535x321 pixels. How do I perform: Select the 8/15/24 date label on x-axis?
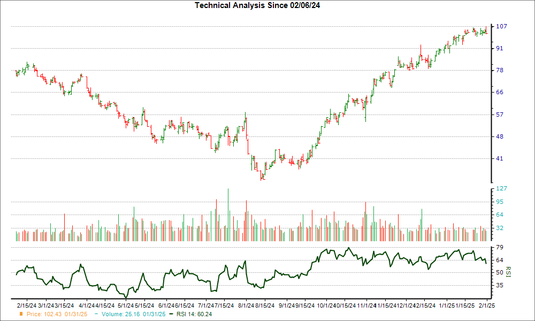click(x=265, y=304)
